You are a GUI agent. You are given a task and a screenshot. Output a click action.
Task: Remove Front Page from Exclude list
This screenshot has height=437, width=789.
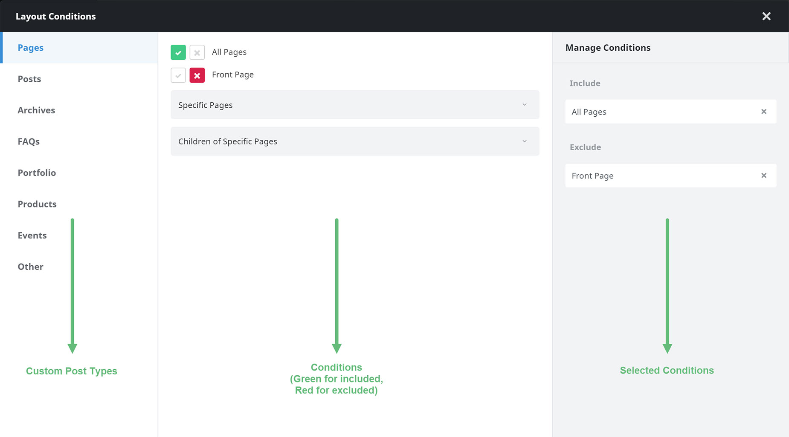(764, 175)
